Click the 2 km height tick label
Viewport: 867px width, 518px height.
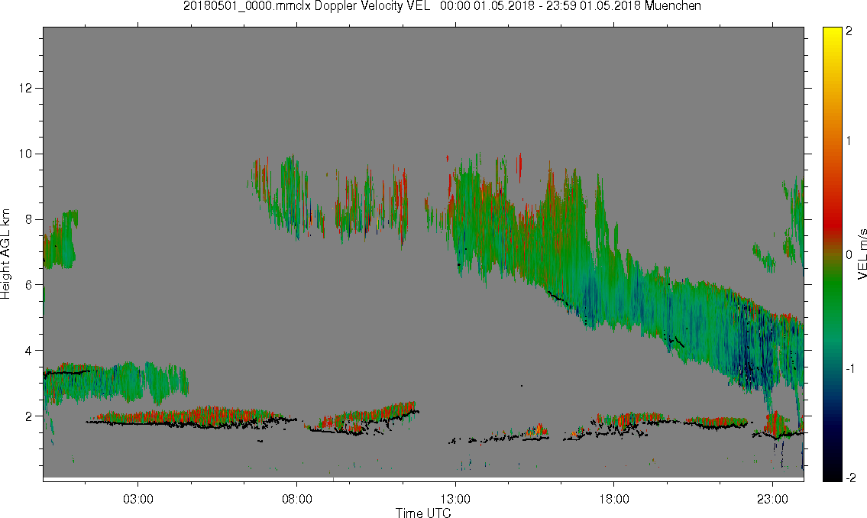pos(29,416)
